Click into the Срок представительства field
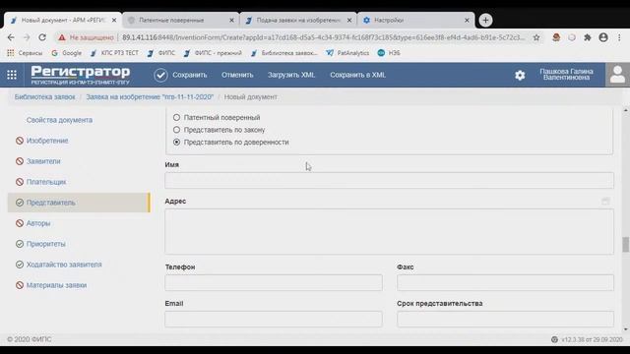 tap(505, 319)
